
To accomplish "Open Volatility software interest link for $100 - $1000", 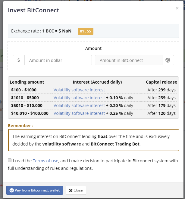I will point(79,90).
